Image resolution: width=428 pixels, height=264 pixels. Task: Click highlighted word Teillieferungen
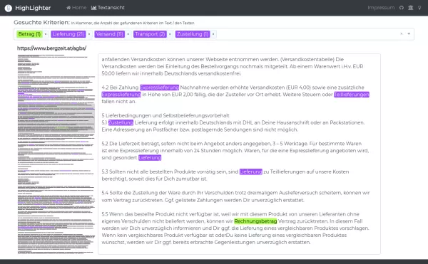click(352, 95)
